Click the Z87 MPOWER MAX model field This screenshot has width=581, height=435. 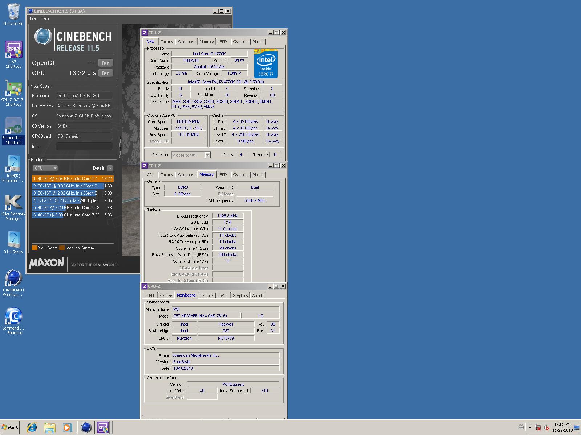pyautogui.click(x=206, y=316)
